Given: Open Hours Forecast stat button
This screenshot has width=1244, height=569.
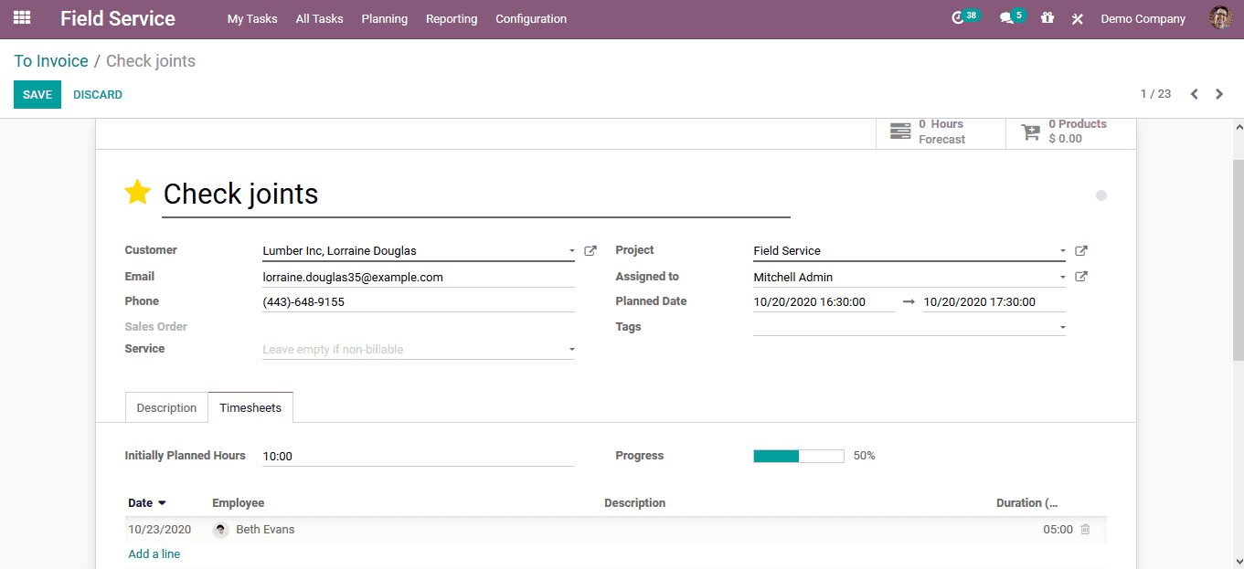Looking at the screenshot, I should 941,132.
